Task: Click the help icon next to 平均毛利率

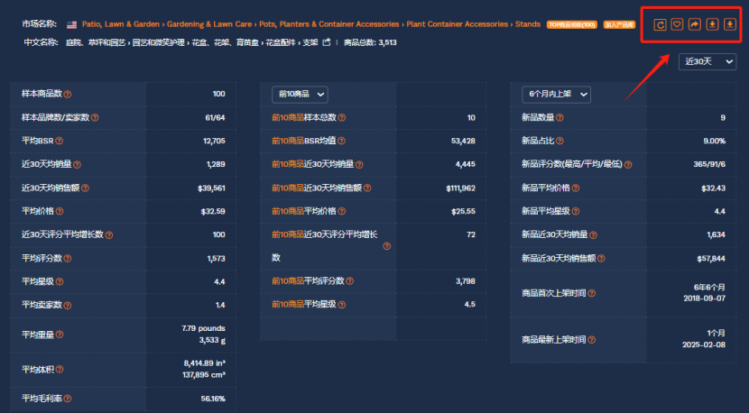Action: pyautogui.click(x=69, y=399)
